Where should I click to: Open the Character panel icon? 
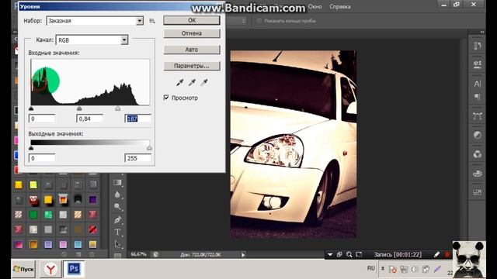tap(478, 84)
